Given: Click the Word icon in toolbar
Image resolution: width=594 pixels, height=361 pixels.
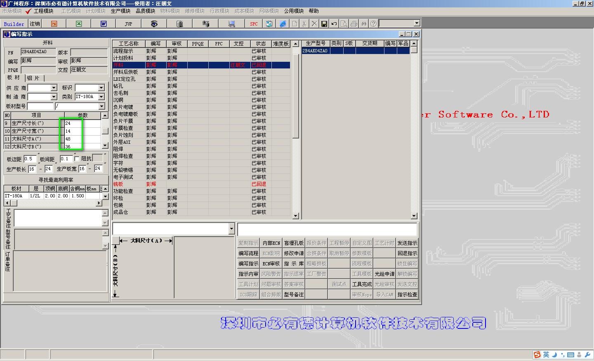Looking at the screenshot, I should click(x=104, y=24).
